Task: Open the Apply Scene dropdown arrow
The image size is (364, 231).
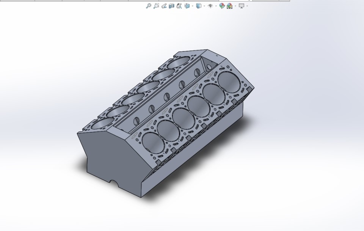Action: tap(235, 6)
